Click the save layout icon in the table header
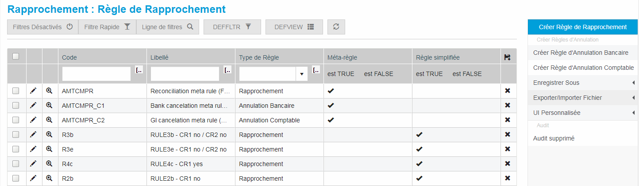Image resolution: width=639 pixels, height=186 pixels. click(508, 57)
